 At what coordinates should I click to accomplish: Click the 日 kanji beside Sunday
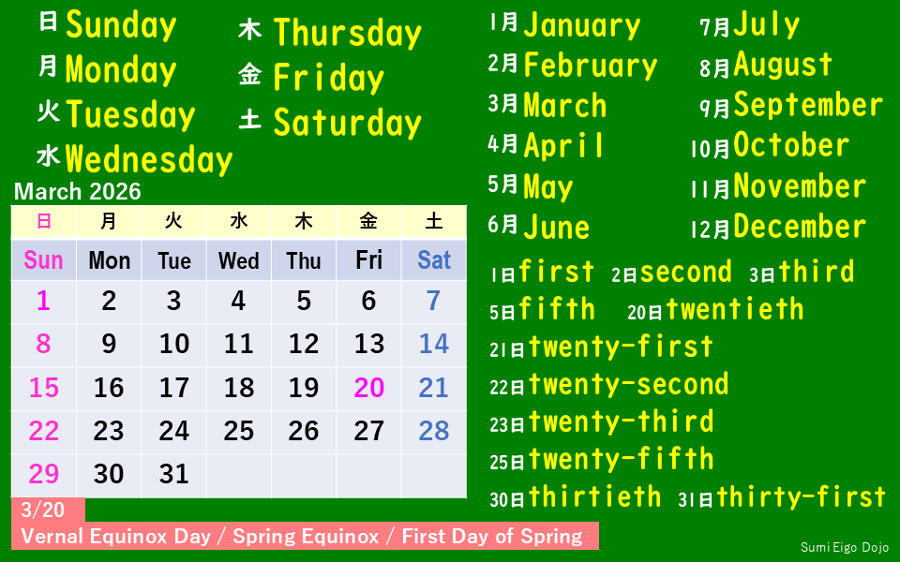[48, 22]
